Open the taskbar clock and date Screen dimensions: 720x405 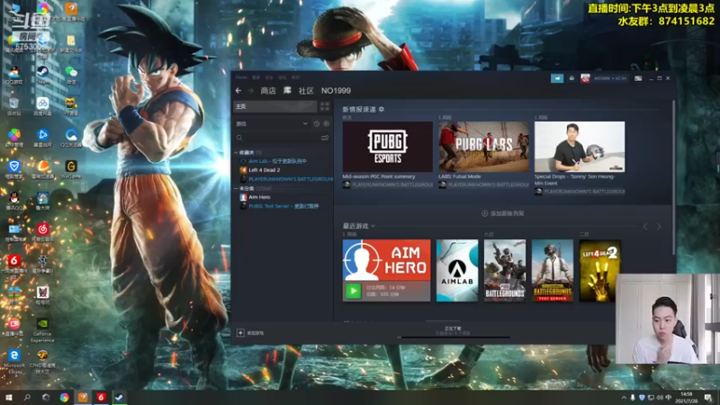pos(687,397)
